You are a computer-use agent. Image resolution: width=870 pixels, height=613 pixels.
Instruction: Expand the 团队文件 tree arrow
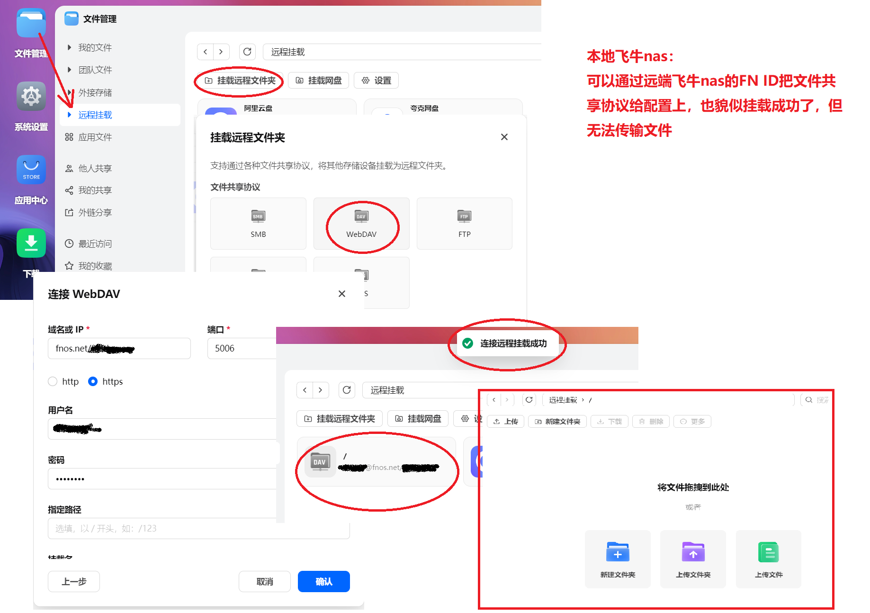click(x=69, y=70)
